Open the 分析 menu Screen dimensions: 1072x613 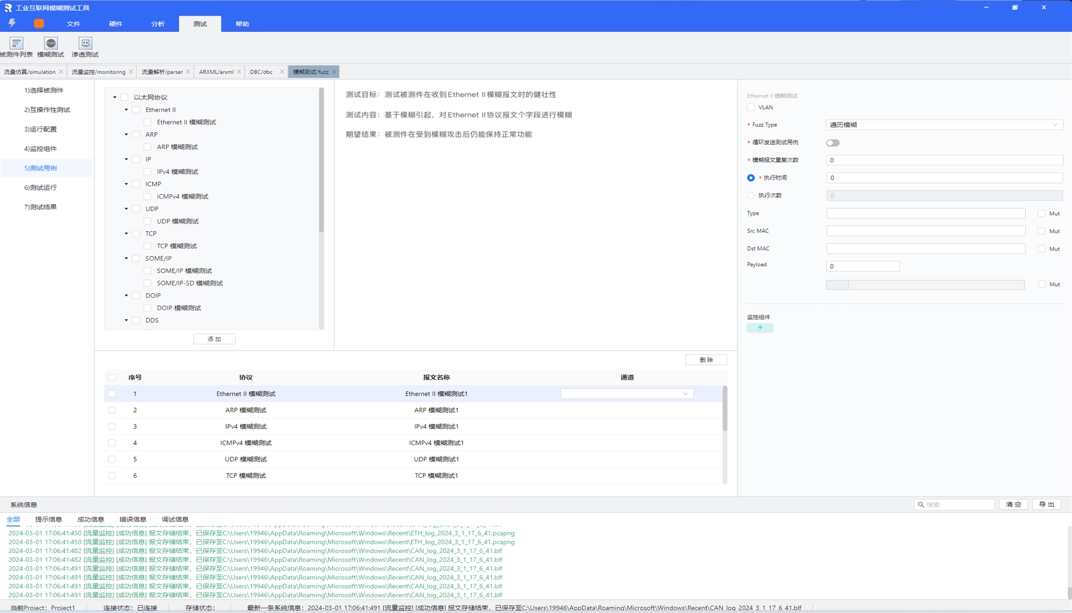pos(158,24)
